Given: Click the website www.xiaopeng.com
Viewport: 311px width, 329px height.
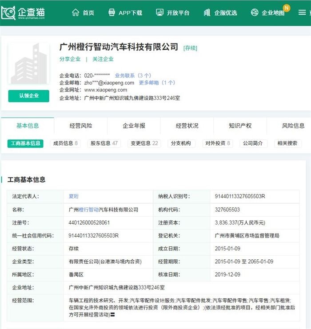Looking at the screenshot, I should tap(106, 90).
